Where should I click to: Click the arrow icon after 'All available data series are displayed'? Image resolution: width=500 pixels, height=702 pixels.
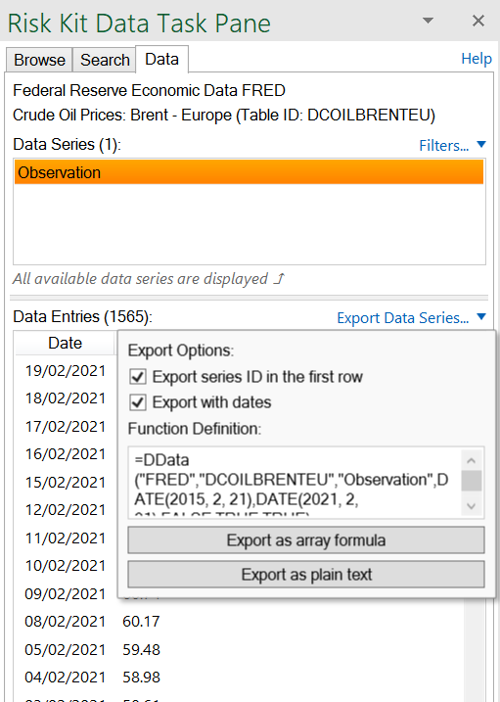pyautogui.click(x=279, y=279)
